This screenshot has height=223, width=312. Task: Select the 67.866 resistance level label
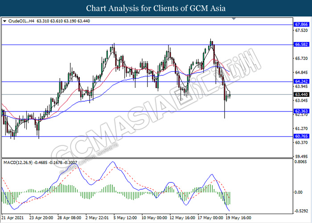tap(301, 25)
